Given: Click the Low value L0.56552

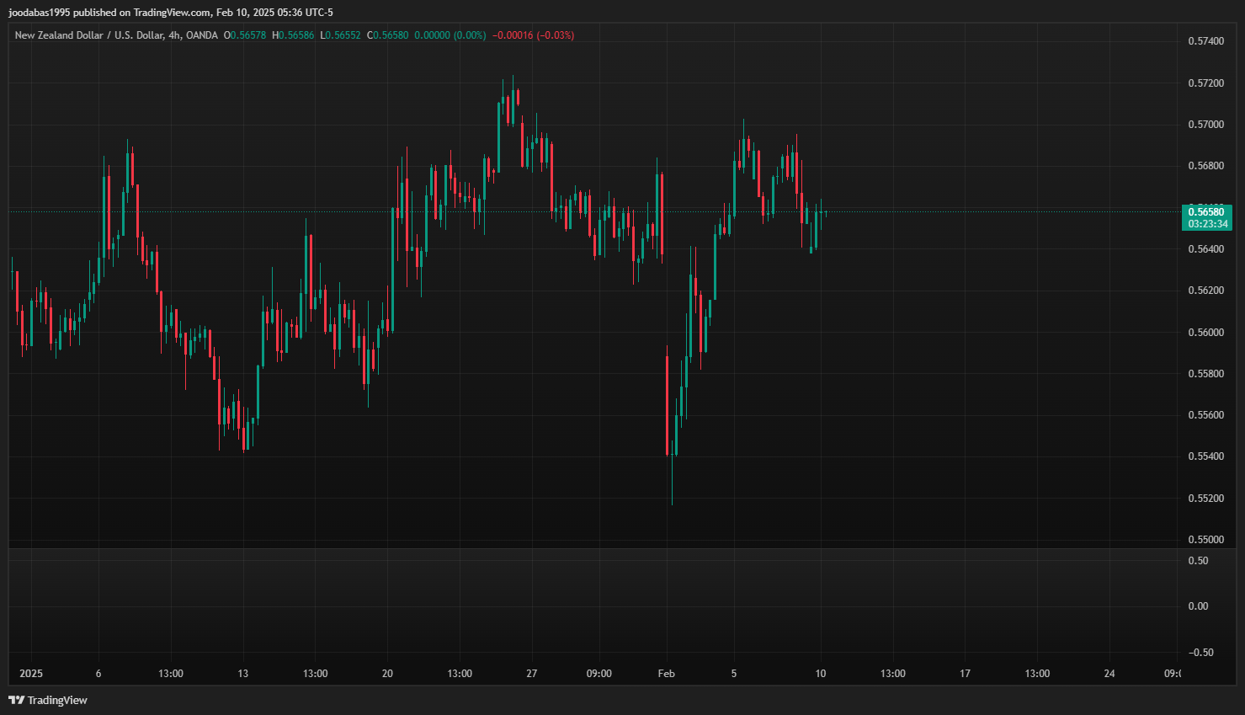Looking at the screenshot, I should (x=341, y=35).
